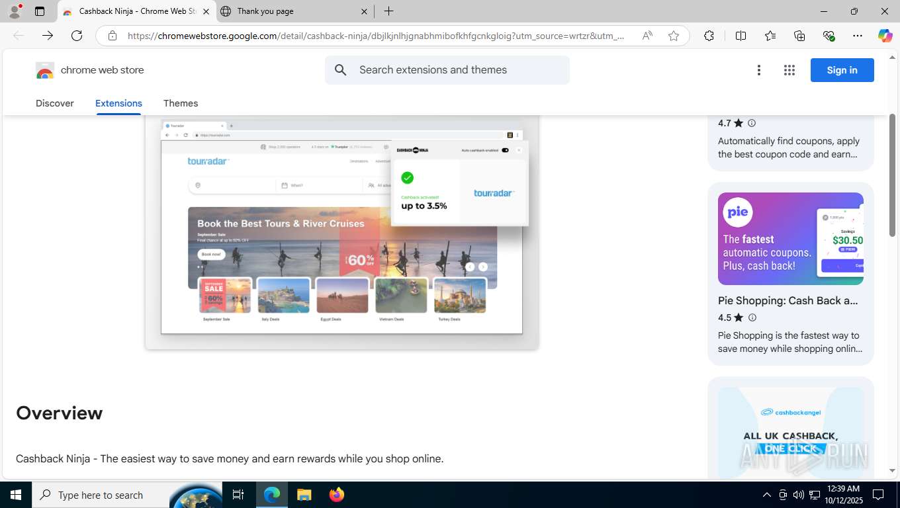The image size is (900, 508).
Task: Click scrollbar down arrow
Action: [892, 470]
